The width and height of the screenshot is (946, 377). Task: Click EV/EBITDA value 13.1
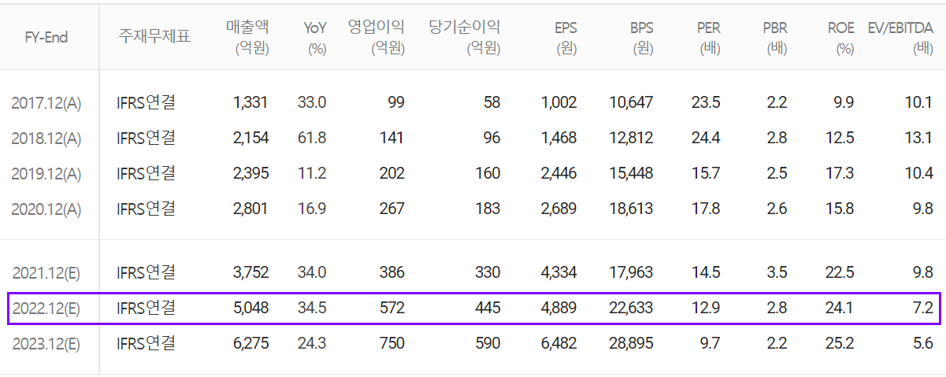pyautogui.click(x=920, y=138)
